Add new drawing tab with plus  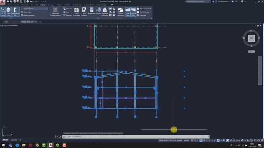pos(40,22)
